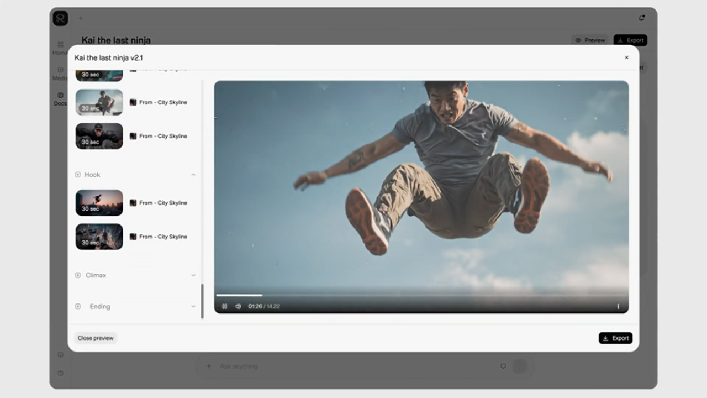Viewport: 707px width, 398px height.
Task: Click the clip list vertical scrollbar
Action: (x=202, y=301)
